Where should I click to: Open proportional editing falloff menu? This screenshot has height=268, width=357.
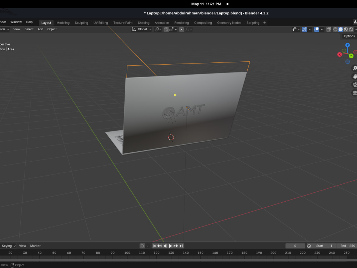[x=189, y=29]
